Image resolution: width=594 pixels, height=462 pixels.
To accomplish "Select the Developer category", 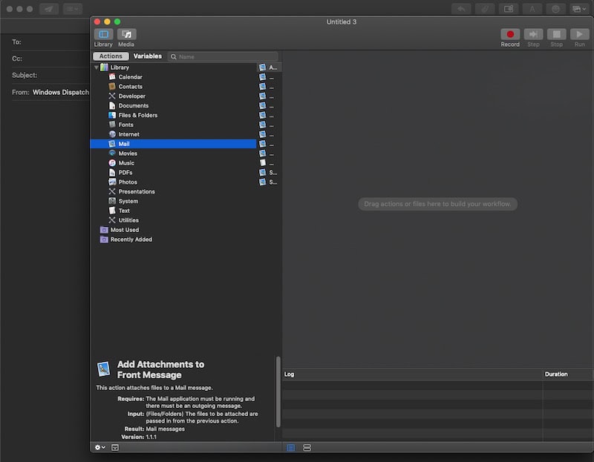I will (x=173, y=96).
